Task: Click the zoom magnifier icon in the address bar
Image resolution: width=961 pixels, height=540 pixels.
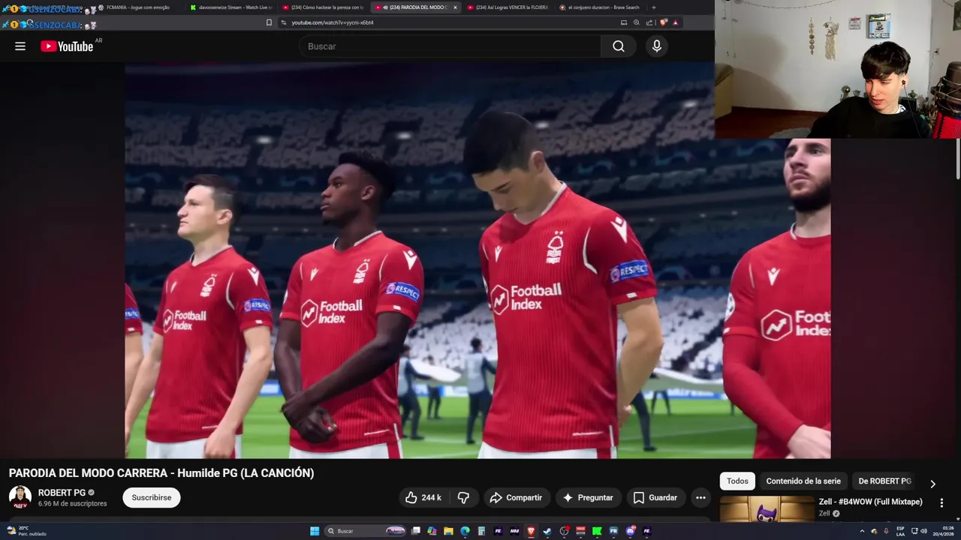Action: (637, 22)
